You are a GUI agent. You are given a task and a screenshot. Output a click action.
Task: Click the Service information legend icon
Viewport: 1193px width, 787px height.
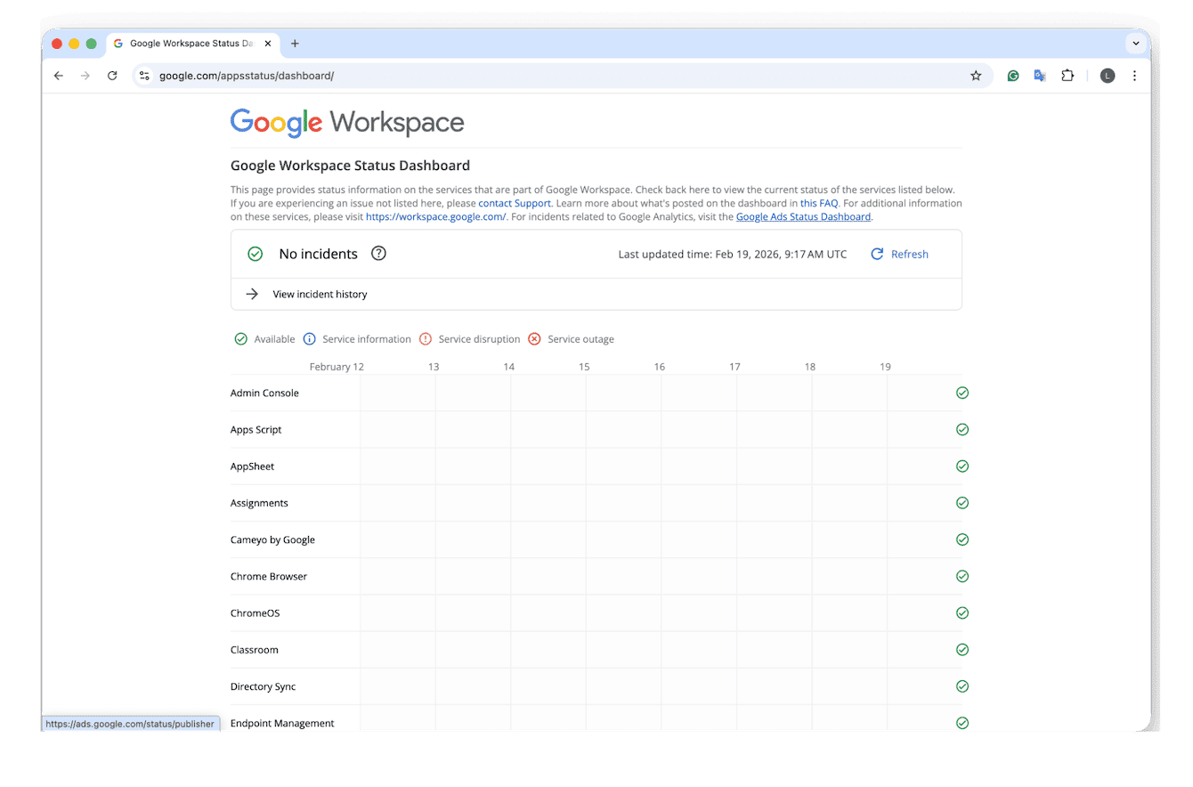pyautogui.click(x=309, y=338)
